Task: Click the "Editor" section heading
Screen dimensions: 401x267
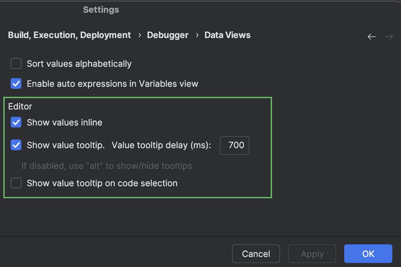Action: (20, 106)
